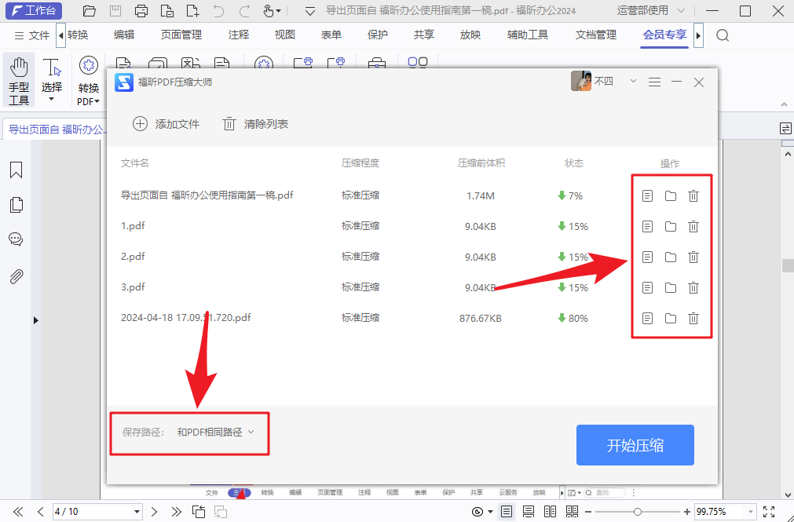Click the print icon in title bar
Screen dimensions: 794x522
(141, 10)
